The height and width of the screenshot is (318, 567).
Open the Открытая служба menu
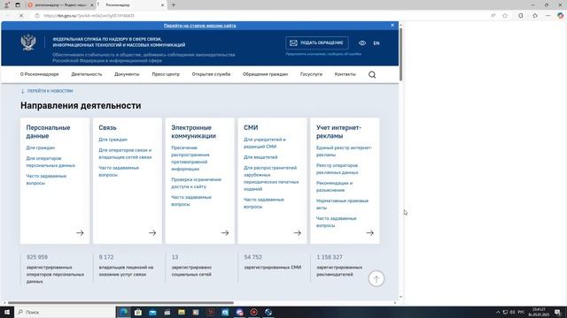pyautogui.click(x=211, y=74)
